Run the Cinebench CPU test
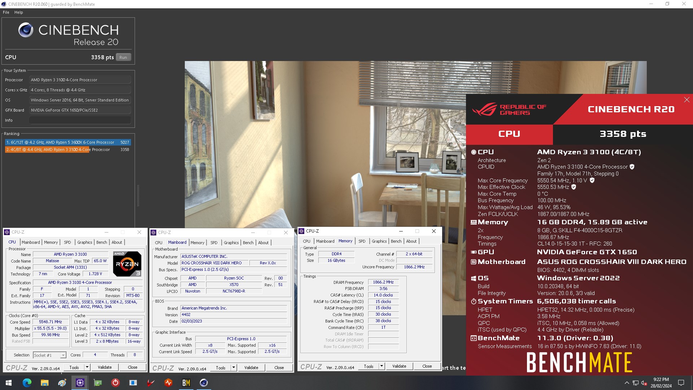This screenshot has height=390, width=693. [x=123, y=57]
